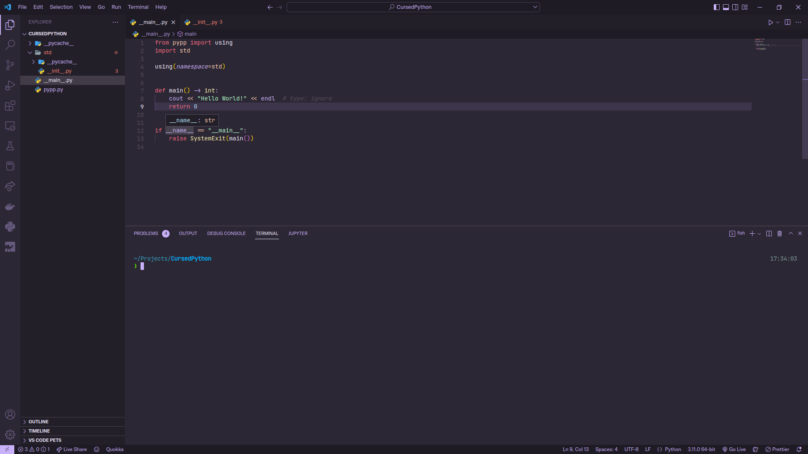The height and width of the screenshot is (454, 808).
Task: Open the Manage gear icon
Action: click(10, 435)
